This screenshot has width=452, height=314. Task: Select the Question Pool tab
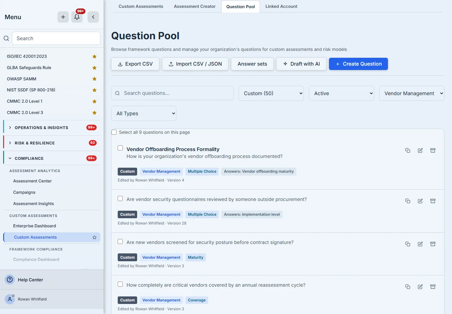(240, 7)
